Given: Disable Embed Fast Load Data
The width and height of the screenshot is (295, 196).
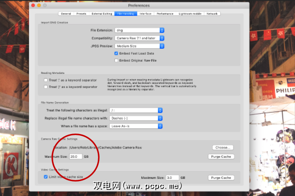Looking at the screenshot, I should [116, 53].
